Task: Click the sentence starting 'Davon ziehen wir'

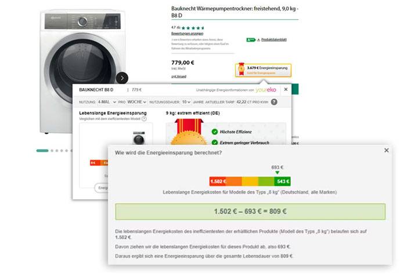Action: point(203,247)
